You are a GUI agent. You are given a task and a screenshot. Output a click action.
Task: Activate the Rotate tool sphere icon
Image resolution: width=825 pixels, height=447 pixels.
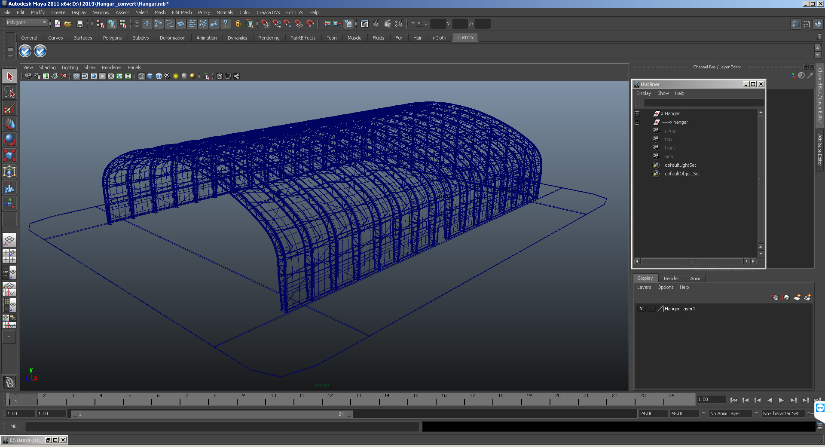click(x=9, y=140)
